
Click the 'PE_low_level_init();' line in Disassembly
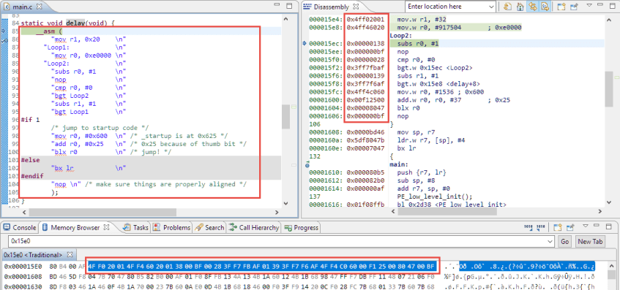tap(435, 196)
